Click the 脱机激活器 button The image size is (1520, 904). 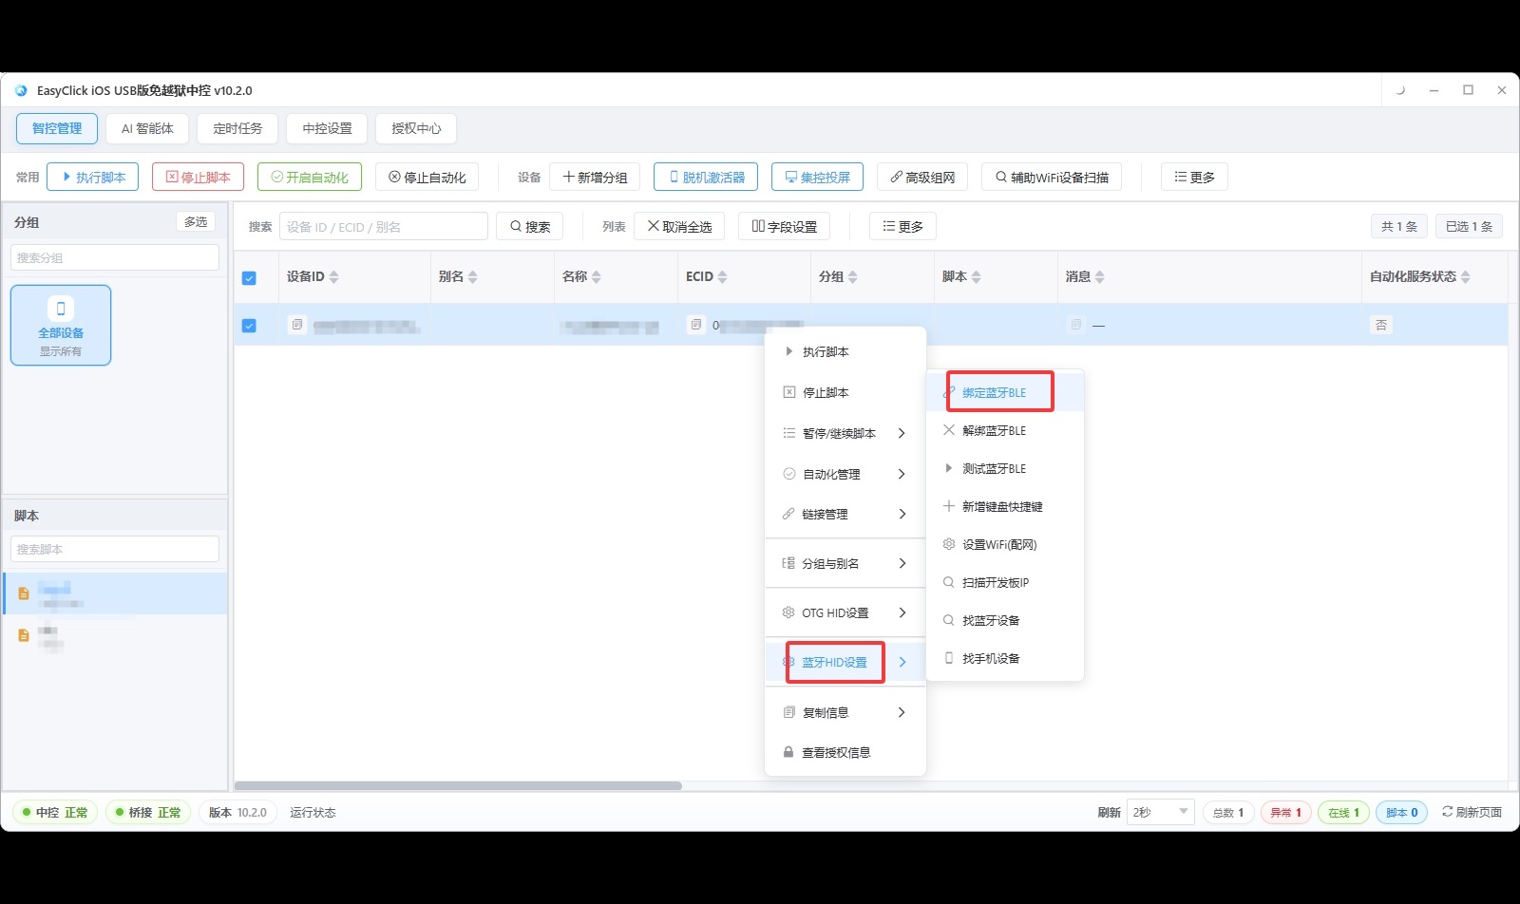pos(706,177)
